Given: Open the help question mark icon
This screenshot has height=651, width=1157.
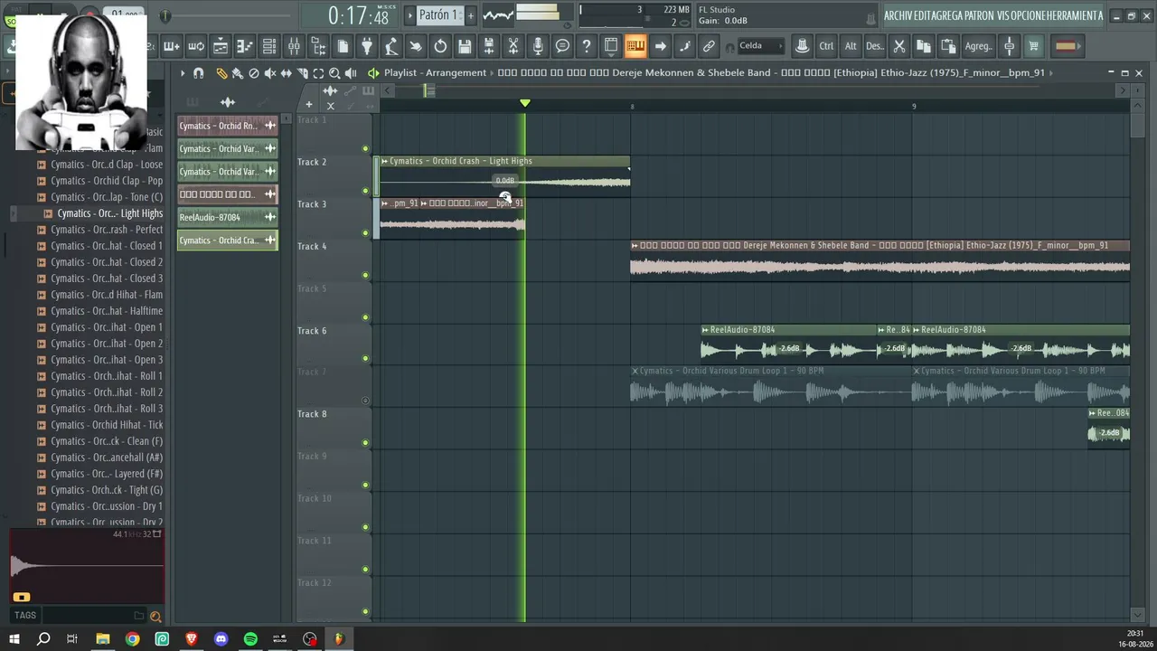Looking at the screenshot, I should point(587,46).
